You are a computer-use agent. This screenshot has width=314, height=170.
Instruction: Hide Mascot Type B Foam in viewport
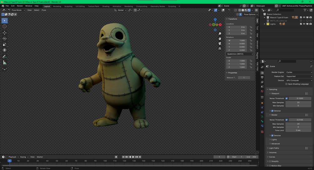304,17
